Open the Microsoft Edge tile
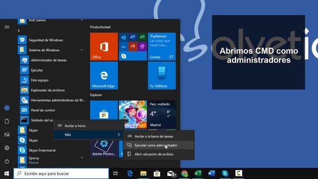This screenshot has width=318, height=179. pyautogui.click(x=104, y=76)
